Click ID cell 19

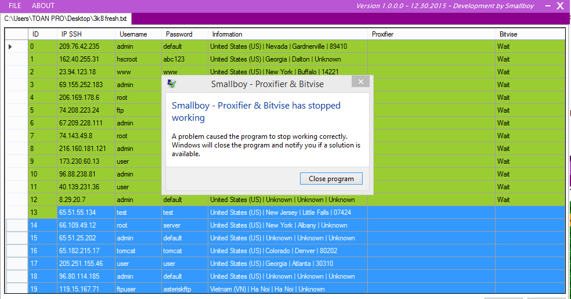coord(42,288)
